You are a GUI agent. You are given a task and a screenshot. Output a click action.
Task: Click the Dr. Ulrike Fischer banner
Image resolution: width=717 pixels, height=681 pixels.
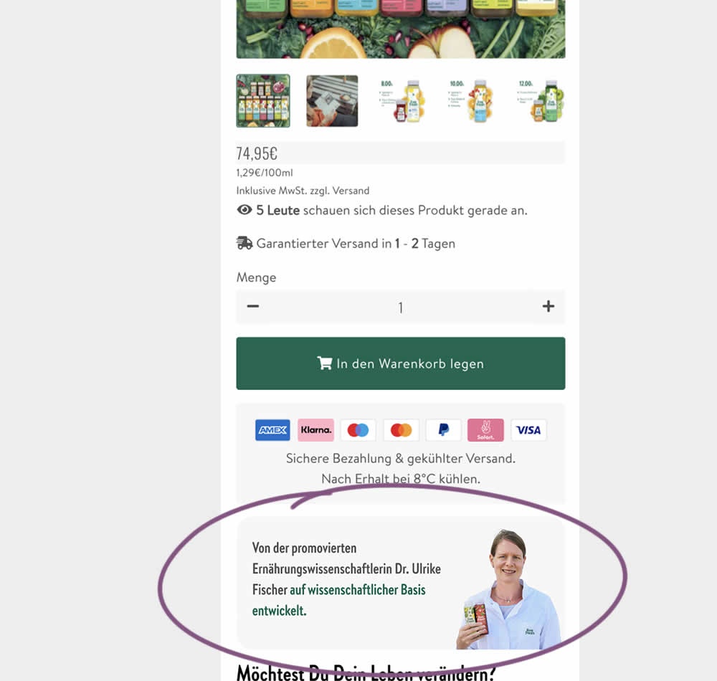[x=401, y=583]
